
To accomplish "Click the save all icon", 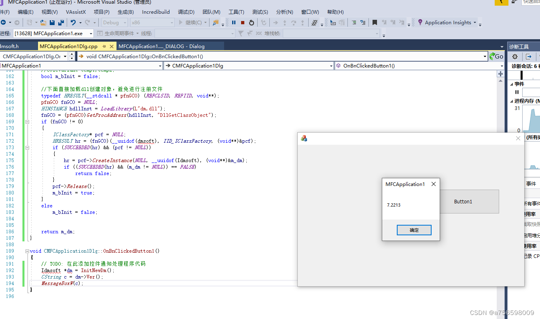I will click(61, 23).
